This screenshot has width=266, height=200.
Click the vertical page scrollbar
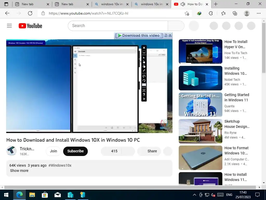pos(264,48)
